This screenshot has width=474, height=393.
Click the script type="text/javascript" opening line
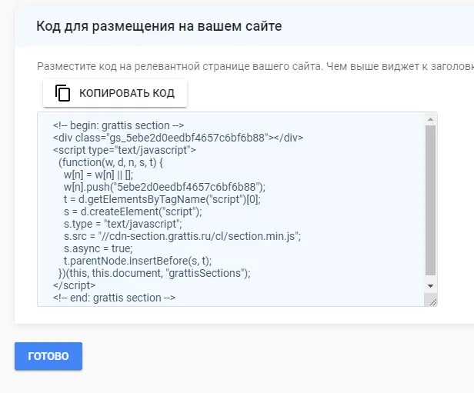point(125,150)
